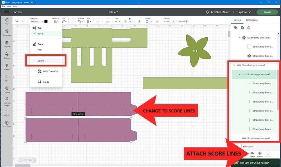
Task: Click the Attach paperclip icon
Action: [252, 153]
